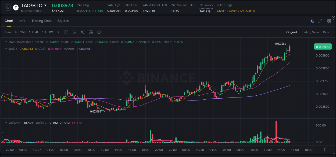This screenshot has width=336, height=157.
Task: Collapse the moving averages indicator row
Action: pyautogui.click(x=6, y=49)
